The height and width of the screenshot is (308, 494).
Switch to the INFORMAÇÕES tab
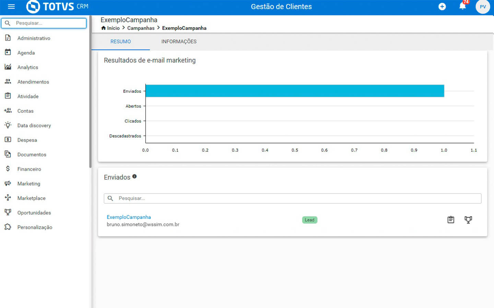[179, 41]
